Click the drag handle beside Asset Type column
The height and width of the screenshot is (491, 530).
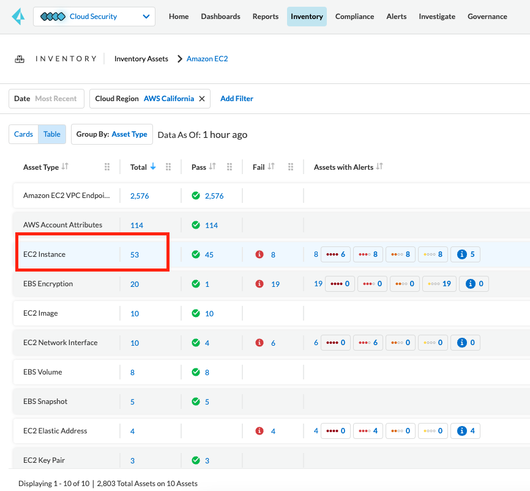107,167
